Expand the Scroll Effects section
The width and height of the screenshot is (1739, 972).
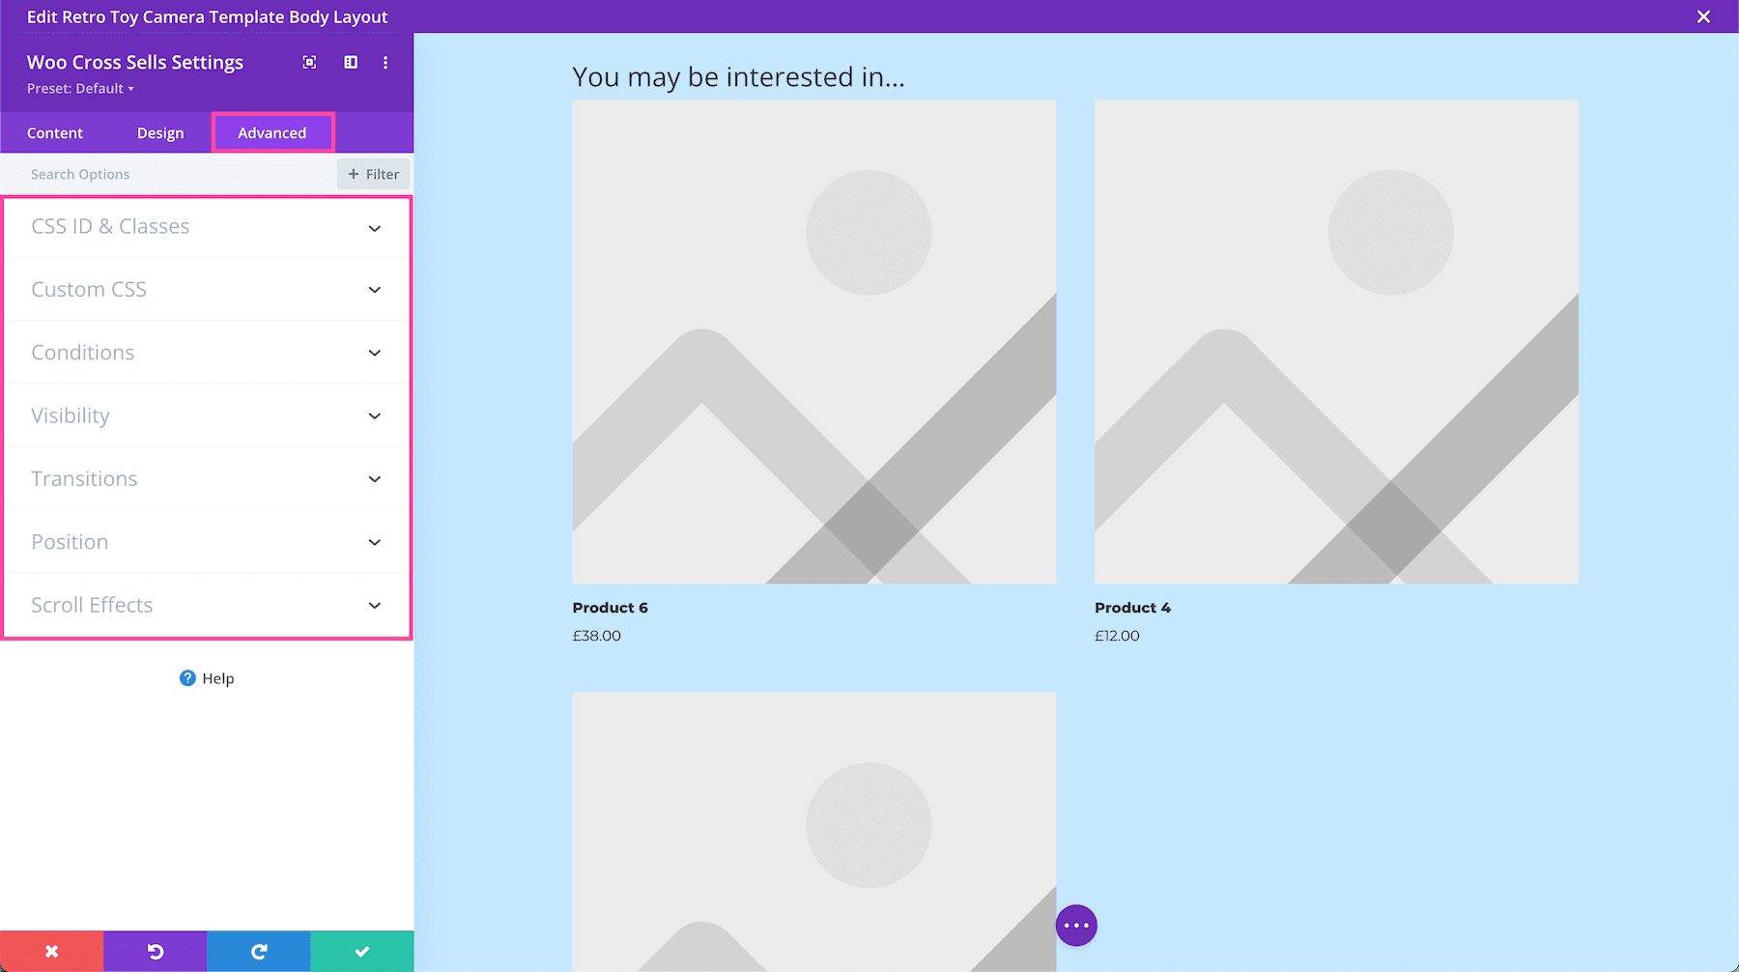click(x=206, y=605)
